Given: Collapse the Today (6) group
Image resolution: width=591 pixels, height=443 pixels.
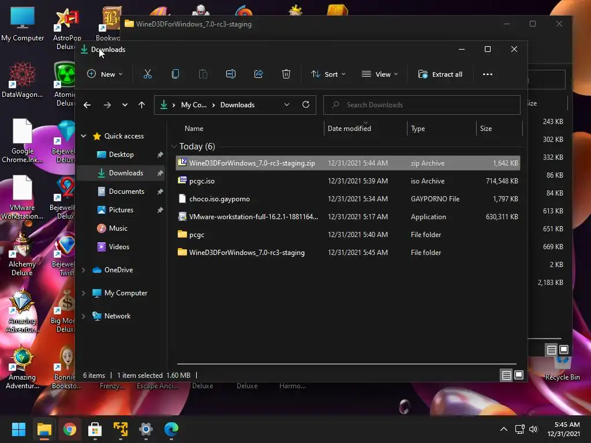Looking at the screenshot, I should click(174, 146).
